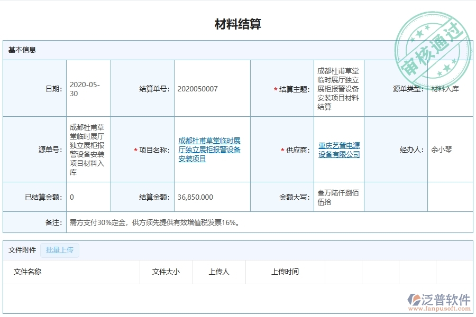Viewport: 476px width, 317px height.
Task: Select the 基本信息 section header
Action: 21,51
